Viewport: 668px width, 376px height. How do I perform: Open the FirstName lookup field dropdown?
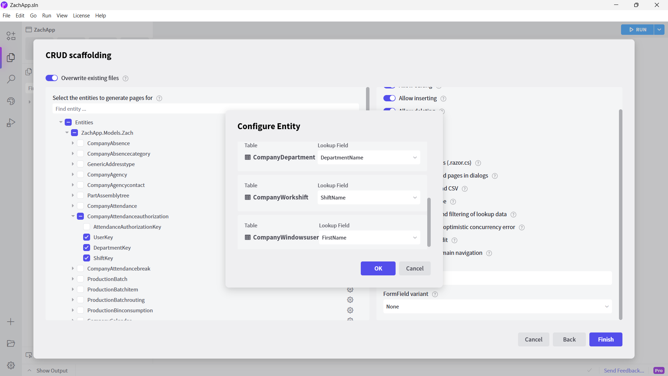tap(369, 237)
